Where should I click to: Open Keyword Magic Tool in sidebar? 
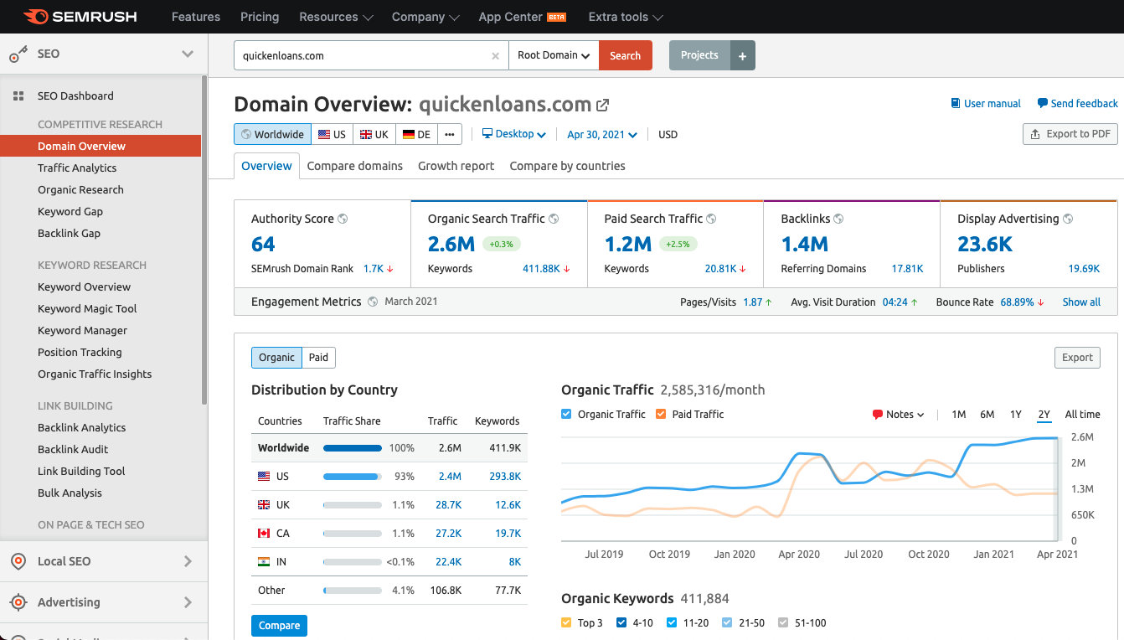click(87, 309)
